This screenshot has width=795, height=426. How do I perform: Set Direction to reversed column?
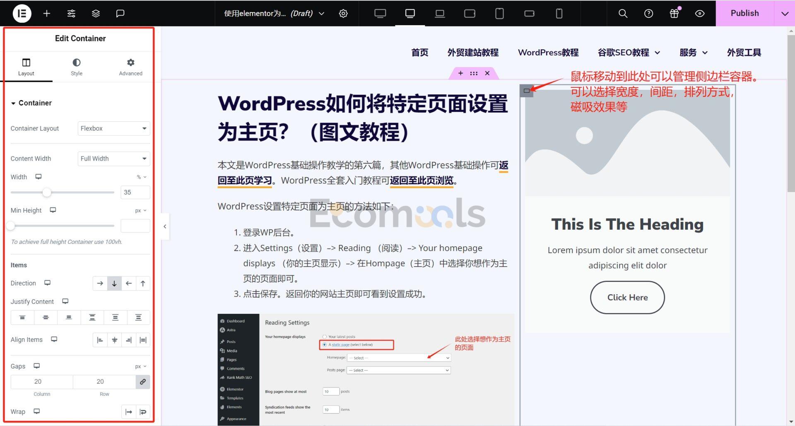coord(143,284)
